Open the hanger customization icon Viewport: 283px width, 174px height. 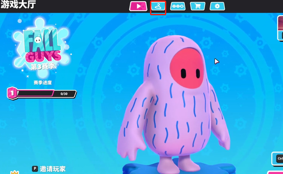[x=158, y=6]
